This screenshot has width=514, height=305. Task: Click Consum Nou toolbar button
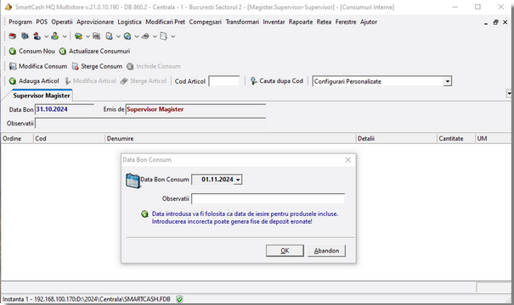point(31,51)
